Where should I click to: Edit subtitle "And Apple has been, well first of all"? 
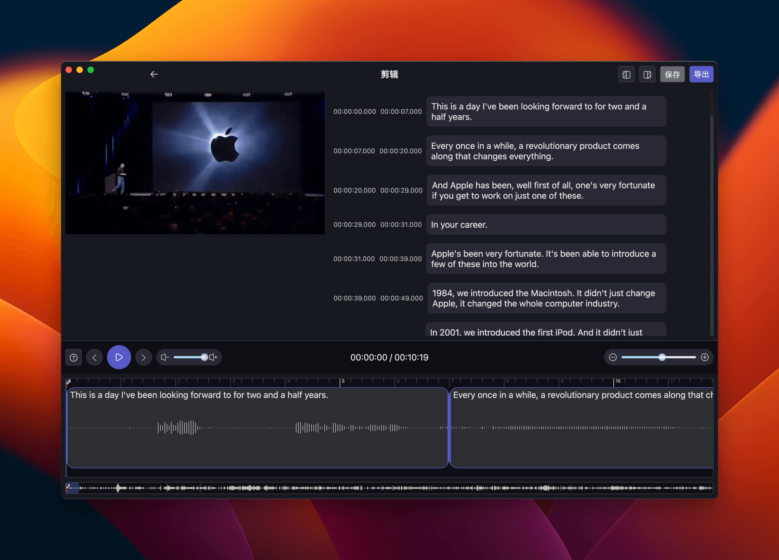pyautogui.click(x=546, y=190)
